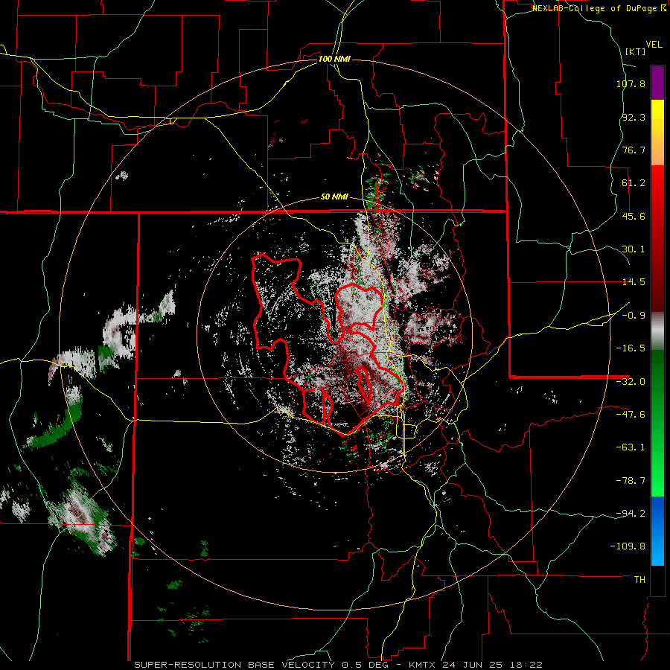Click the 107.8 scale value
Image resolution: width=670 pixels, height=670 pixels.
[x=631, y=83]
